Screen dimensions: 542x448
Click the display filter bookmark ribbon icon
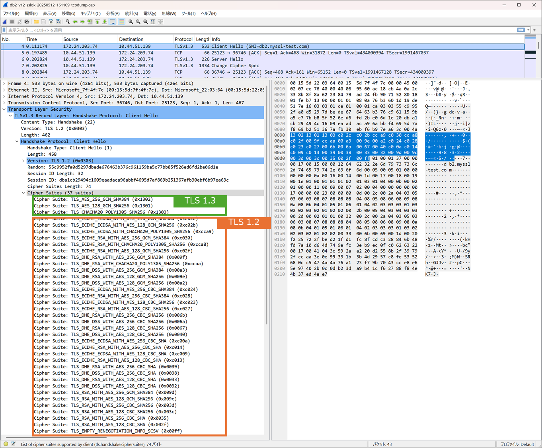point(4,30)
